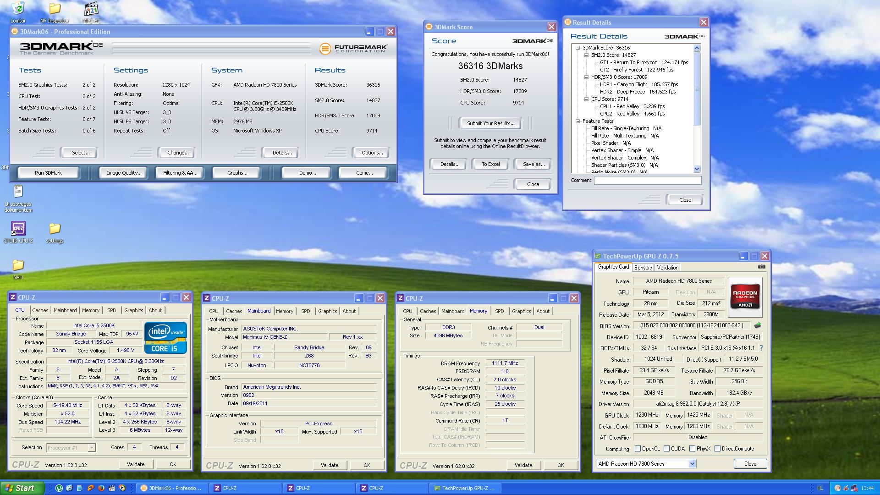The height and width of the screenshot is (495, 880).
Task: Launch Firefox from the quick launch bar
Action: click(x=101, y=488)
